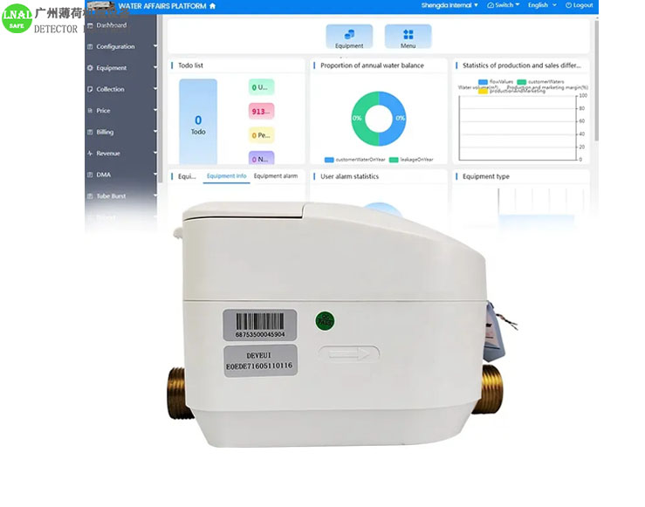Viewport: 645px width, 507px height.
Task: Expand the Billing menu arrow
Action: coord(155,132)
